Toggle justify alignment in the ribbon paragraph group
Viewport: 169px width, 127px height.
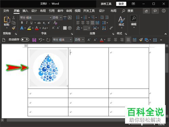[93, 23]
